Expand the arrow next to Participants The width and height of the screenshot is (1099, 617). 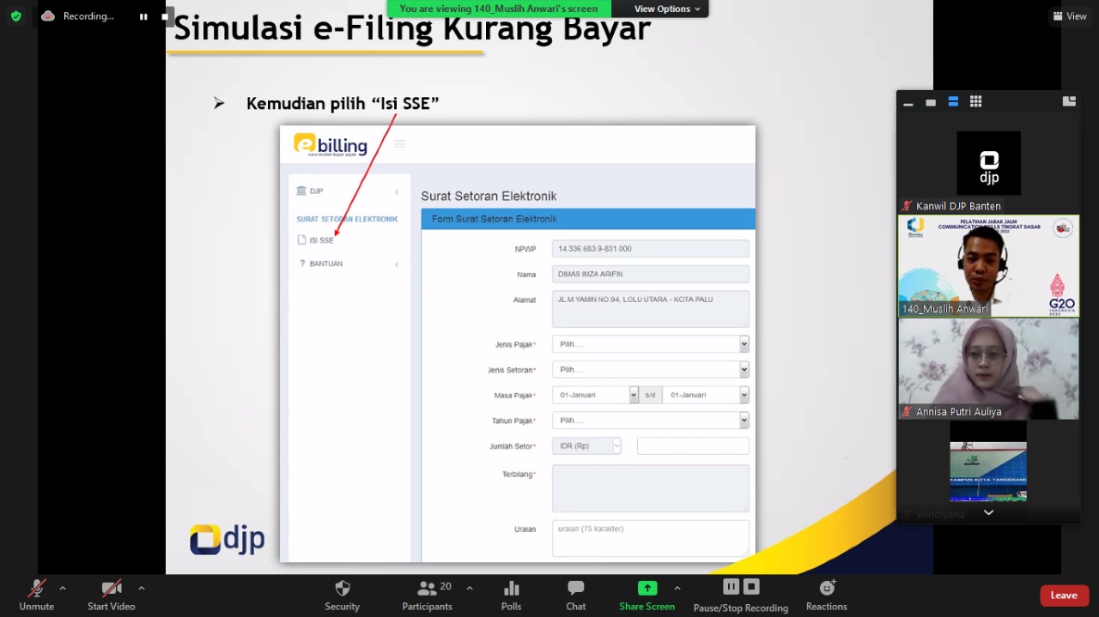(x=470, y=589)
